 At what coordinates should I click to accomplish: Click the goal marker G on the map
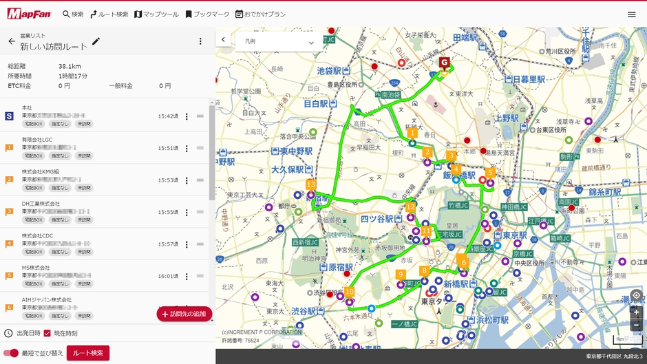[445, 63]
